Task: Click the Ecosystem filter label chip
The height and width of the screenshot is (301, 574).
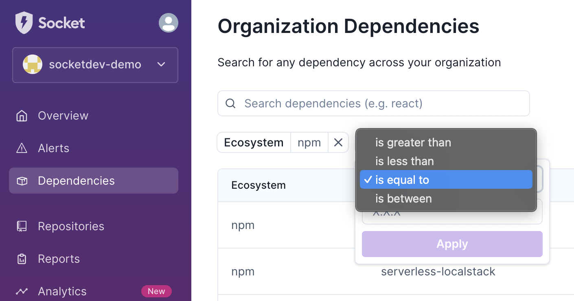Action: click(x=254, y=143)
